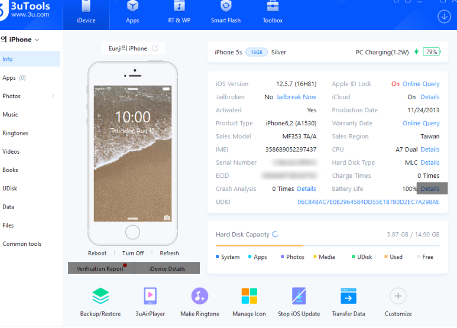457x328 pixels.
Task: Click the Jailbreak Now link
Action: (x=296, y=97)
